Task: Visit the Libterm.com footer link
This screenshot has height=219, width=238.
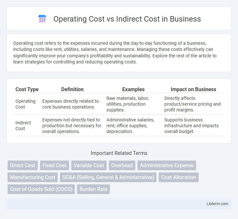Action: [217, 204]
